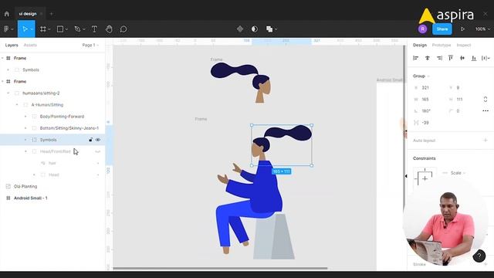Click the Share button

[x=442, y=29]
